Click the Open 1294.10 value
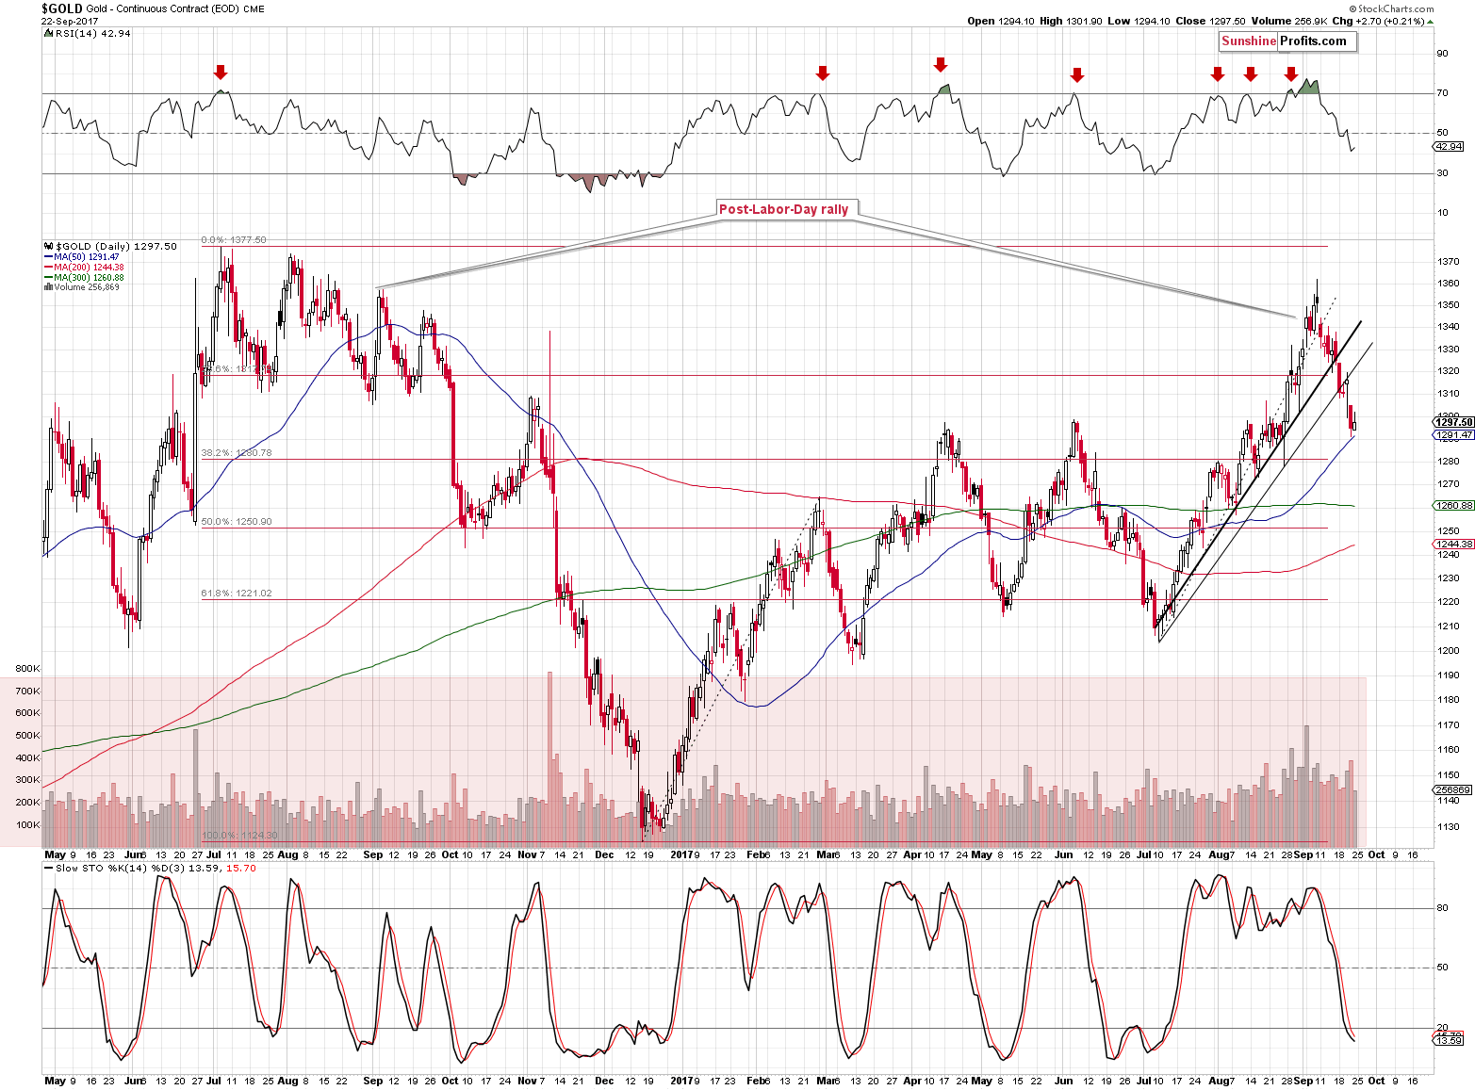Viewport: 1475px width, 1090px height. click(x=1001, y=21)
